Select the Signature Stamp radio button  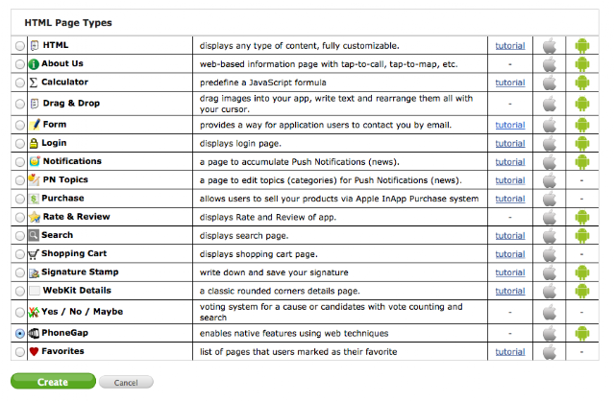tap(19, 272)
